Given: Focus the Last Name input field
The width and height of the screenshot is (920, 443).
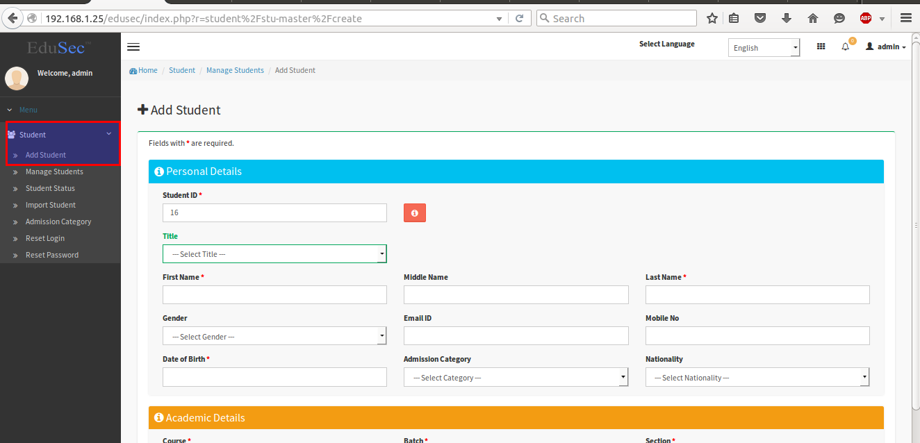Looking at the screenshot, I should click(x=757, y=295).
